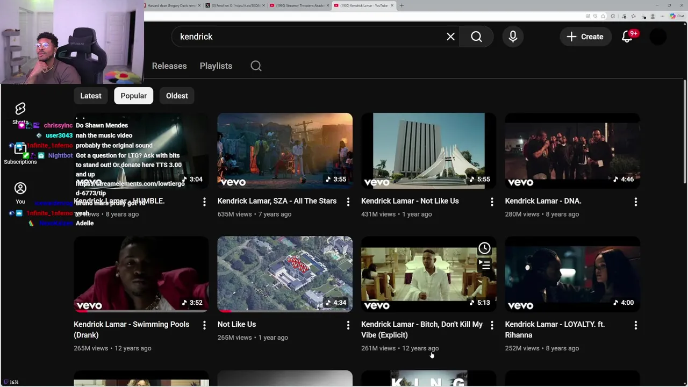688x387 pixels.
Task: Click the title Bitch, Don't Kill My Vibe (Explicit)
Action: [x=422, y=329]
